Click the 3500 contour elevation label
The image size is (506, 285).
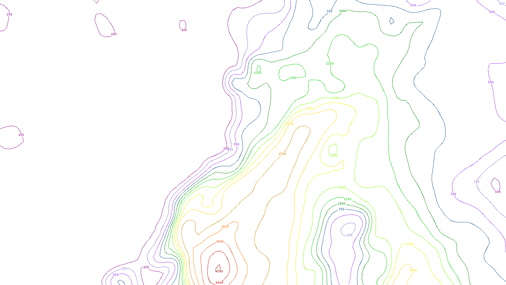pyautogui.click(x=220, y=242)
